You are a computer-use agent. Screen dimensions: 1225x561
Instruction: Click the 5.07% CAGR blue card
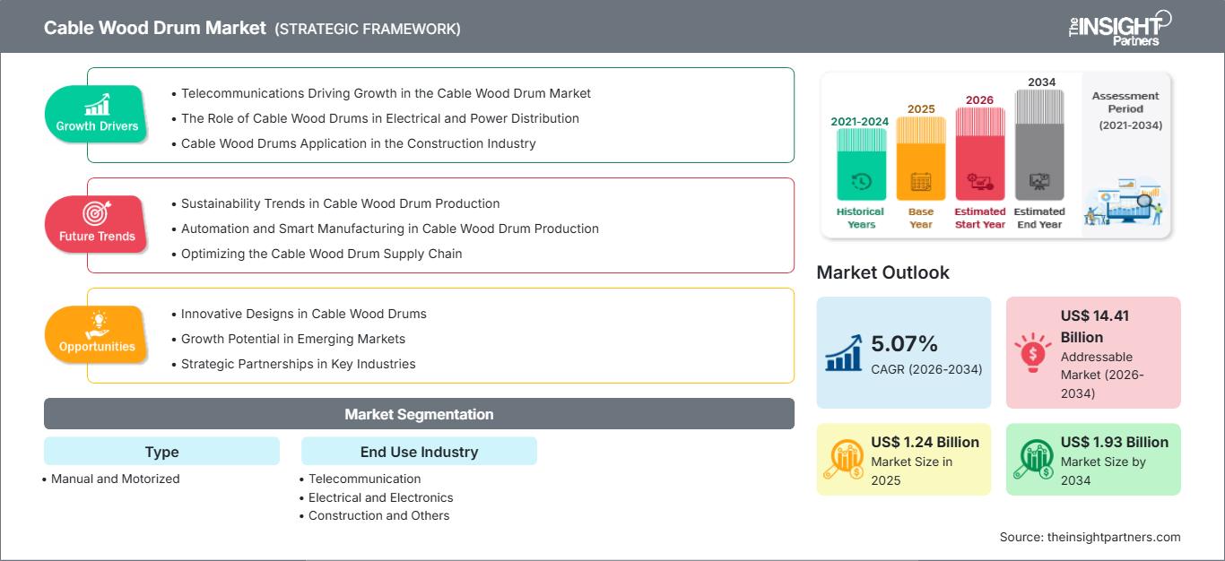(x=904, y=352)
